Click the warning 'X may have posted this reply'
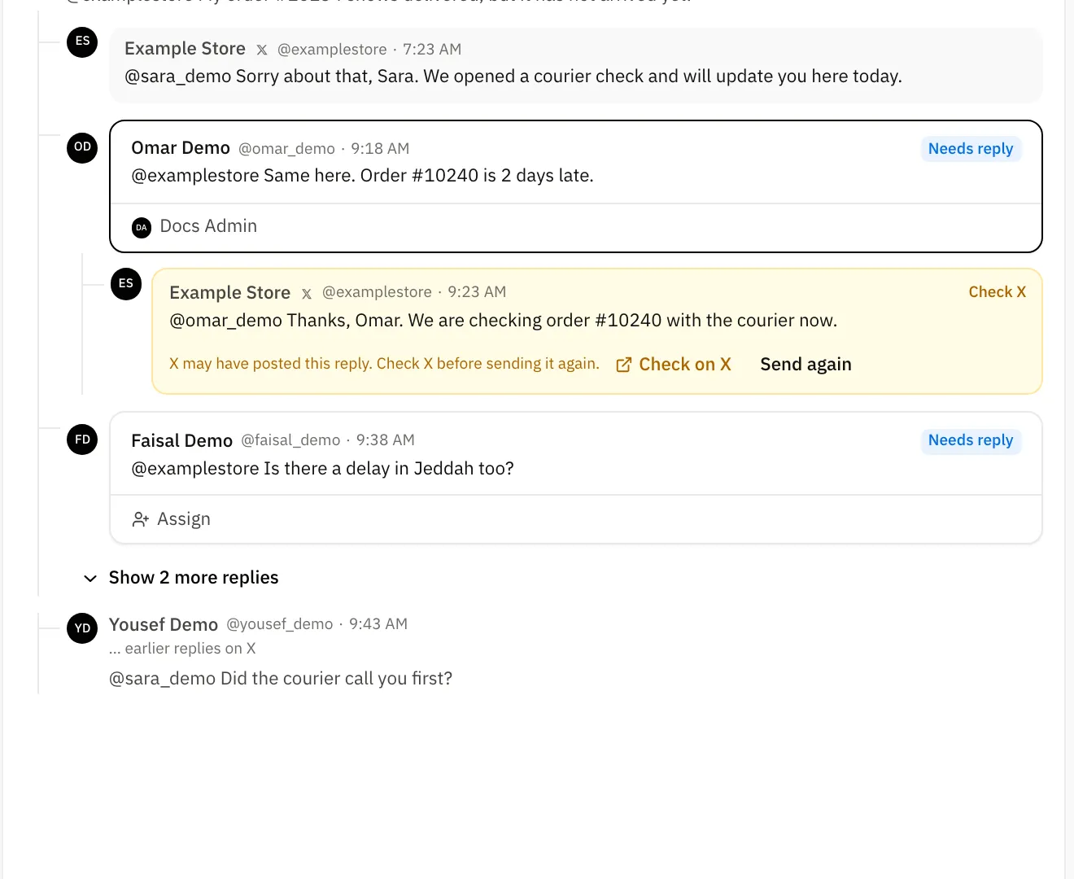This screenshot has height=879, width=1074. (384, 364)
